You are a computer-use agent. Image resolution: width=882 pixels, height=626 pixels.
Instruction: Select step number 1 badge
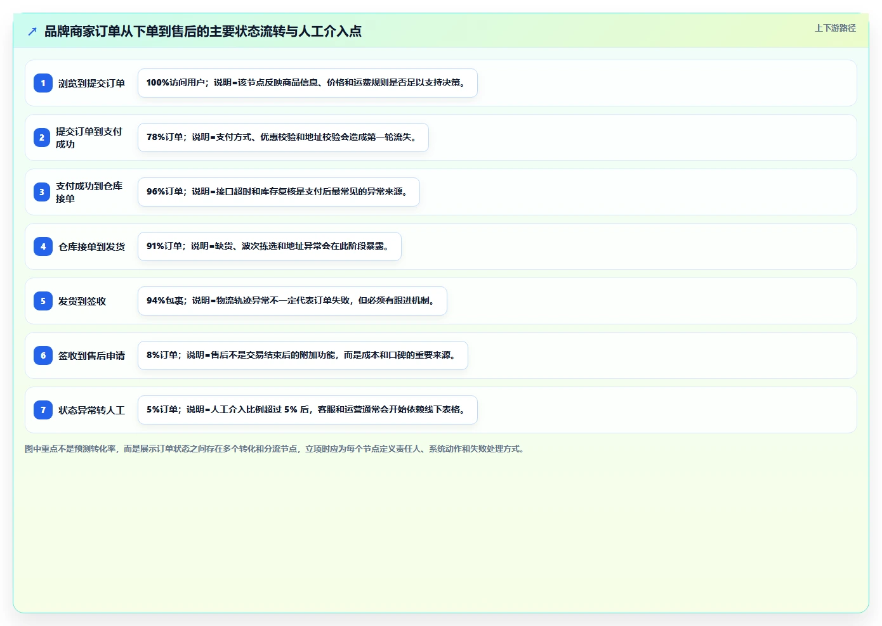click(x=43, y=83)
